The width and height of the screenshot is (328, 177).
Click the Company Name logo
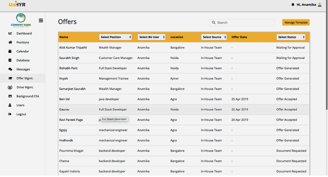(x=21, y=20)
